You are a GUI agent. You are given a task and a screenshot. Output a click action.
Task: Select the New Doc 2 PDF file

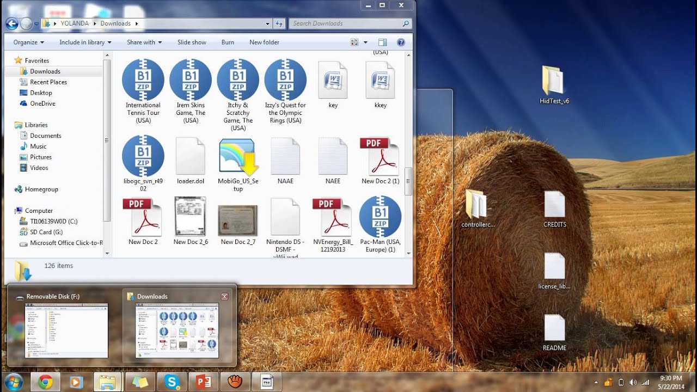click(143, 222)
